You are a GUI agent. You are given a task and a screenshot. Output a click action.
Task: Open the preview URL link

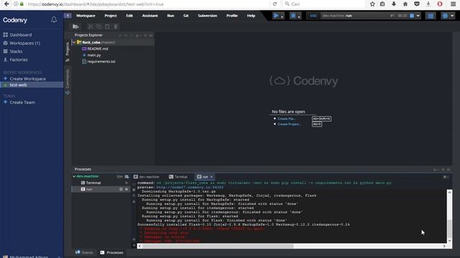coord(190,187)
